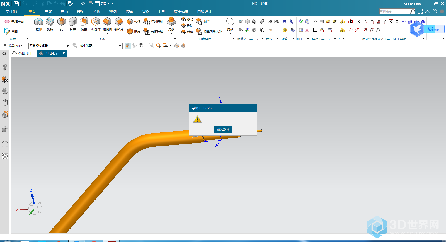The width and height of the screenshot is (446, 242).
Task: Select the 修剪体 (Trim Body) icon
Action: [x=96, y=21]
